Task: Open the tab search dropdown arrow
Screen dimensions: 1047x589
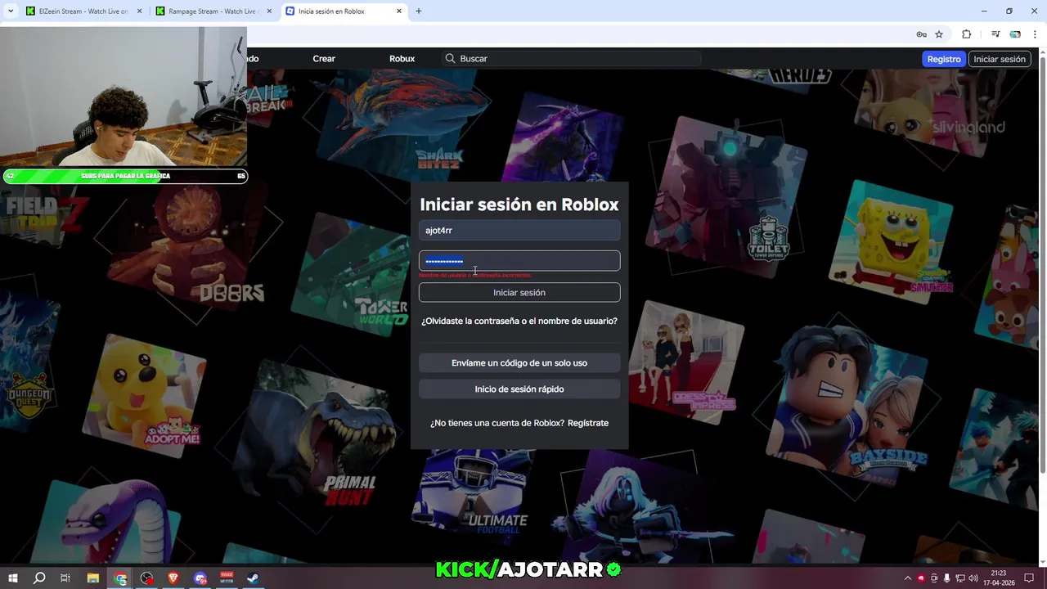Action: [x=11, y=11]
